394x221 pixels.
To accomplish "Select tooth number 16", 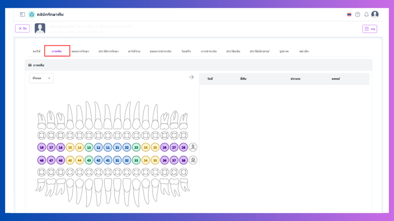I will [61, 147].
